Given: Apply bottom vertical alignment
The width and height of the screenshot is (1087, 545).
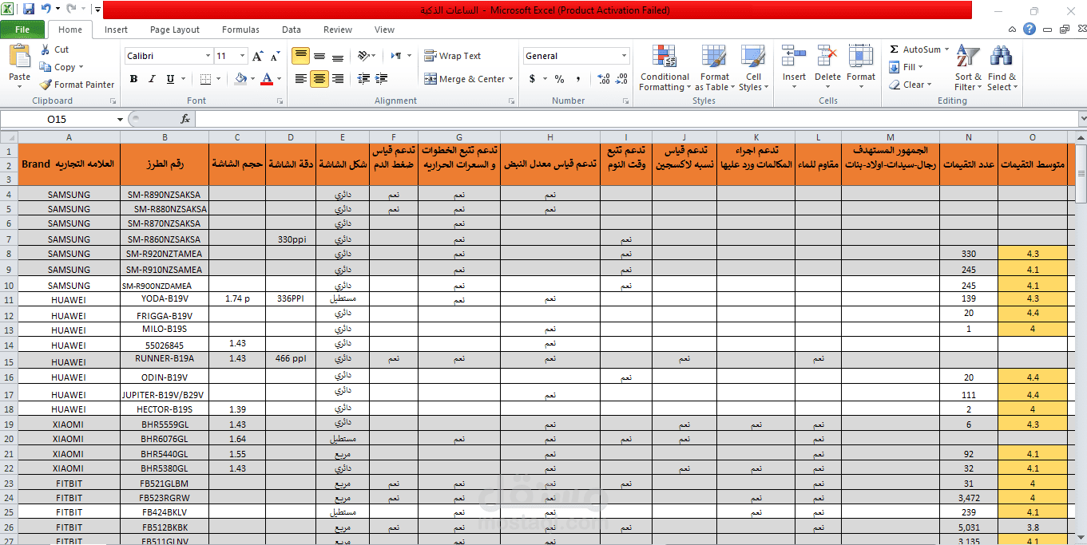Looking at the screenshot, I should (338, 56).
